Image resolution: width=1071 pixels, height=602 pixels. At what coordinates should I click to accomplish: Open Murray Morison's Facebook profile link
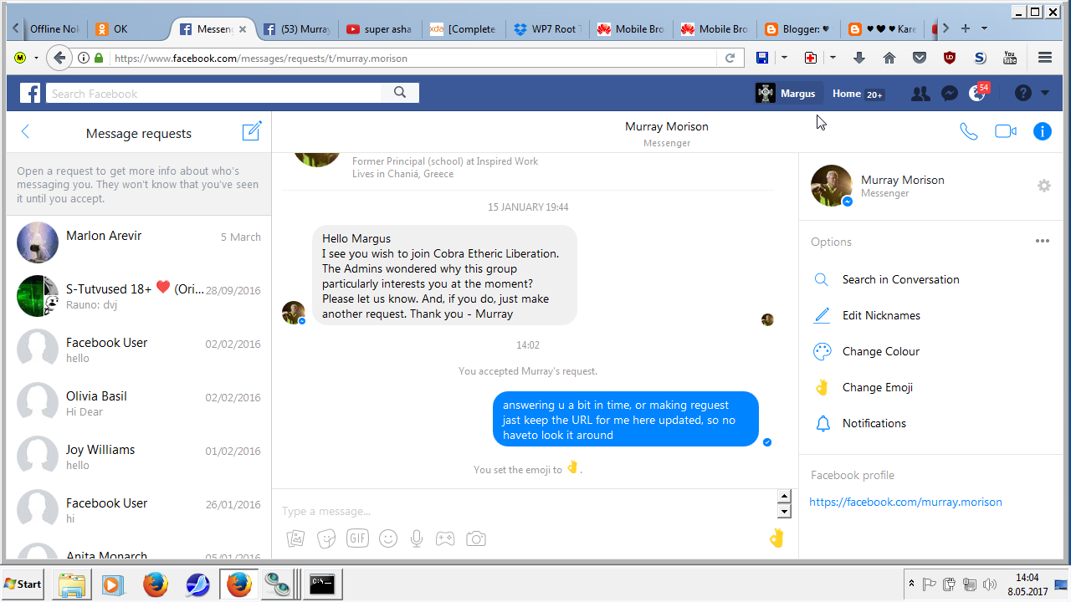click(x=905, y=502)
